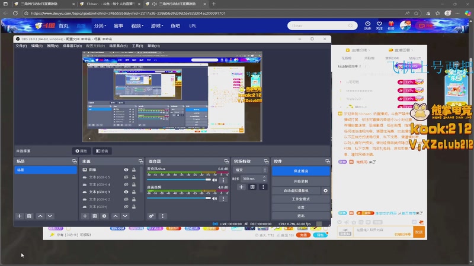Undock the 来源 panel using its float icon
This screenshot has height=266, width=474.
pyautogui.click(x=140, y=161)
